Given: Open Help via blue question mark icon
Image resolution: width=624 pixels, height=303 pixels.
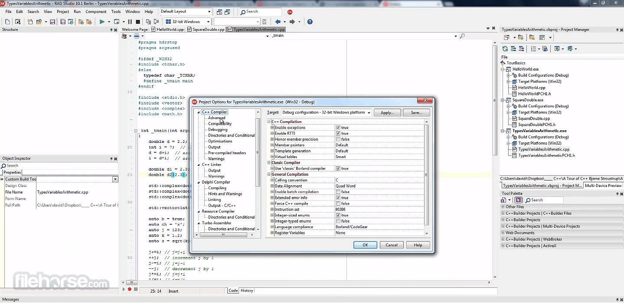Looking at the screenshot, I should (310, 22).
